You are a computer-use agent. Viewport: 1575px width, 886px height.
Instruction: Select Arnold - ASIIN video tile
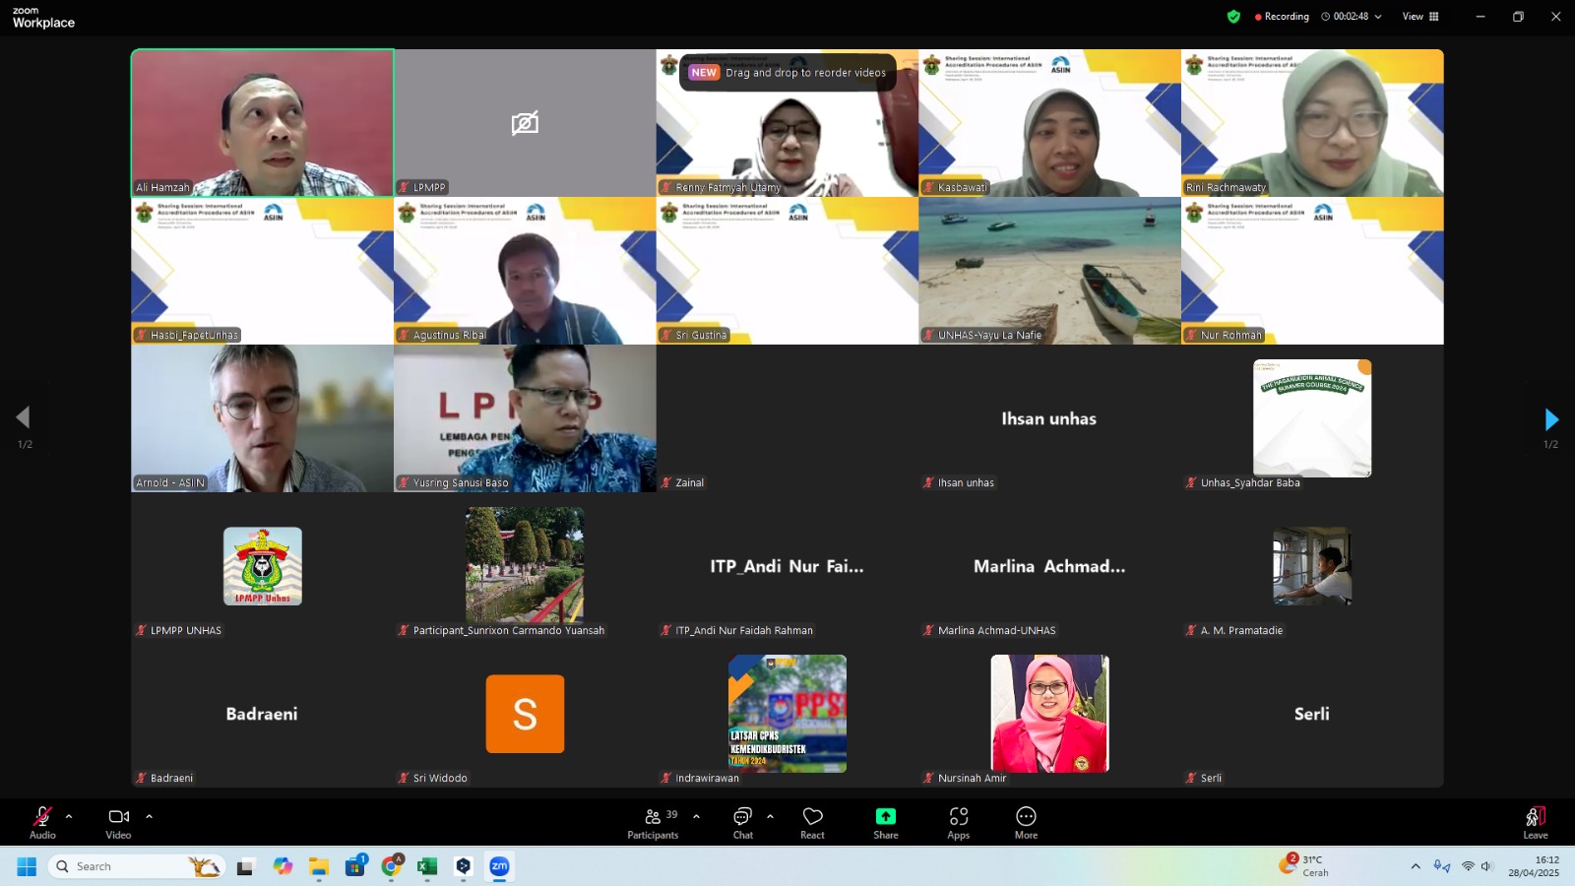pos(262,417)
